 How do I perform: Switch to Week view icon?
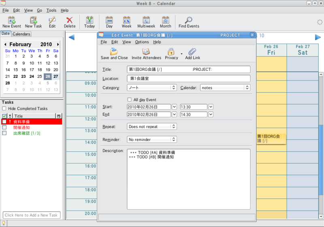pos(126,20)
